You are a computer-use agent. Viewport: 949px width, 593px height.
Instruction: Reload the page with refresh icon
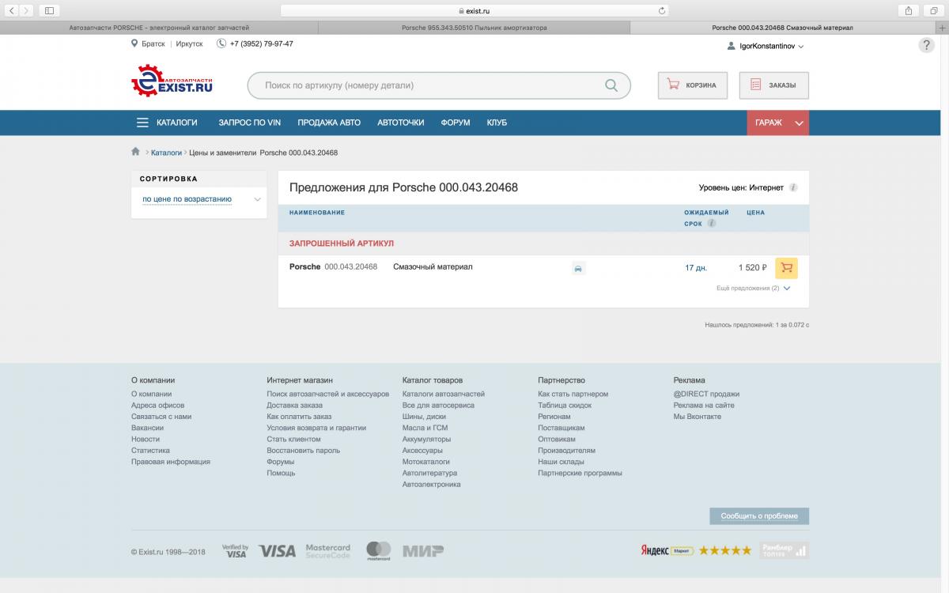click(x=662, y=11)
